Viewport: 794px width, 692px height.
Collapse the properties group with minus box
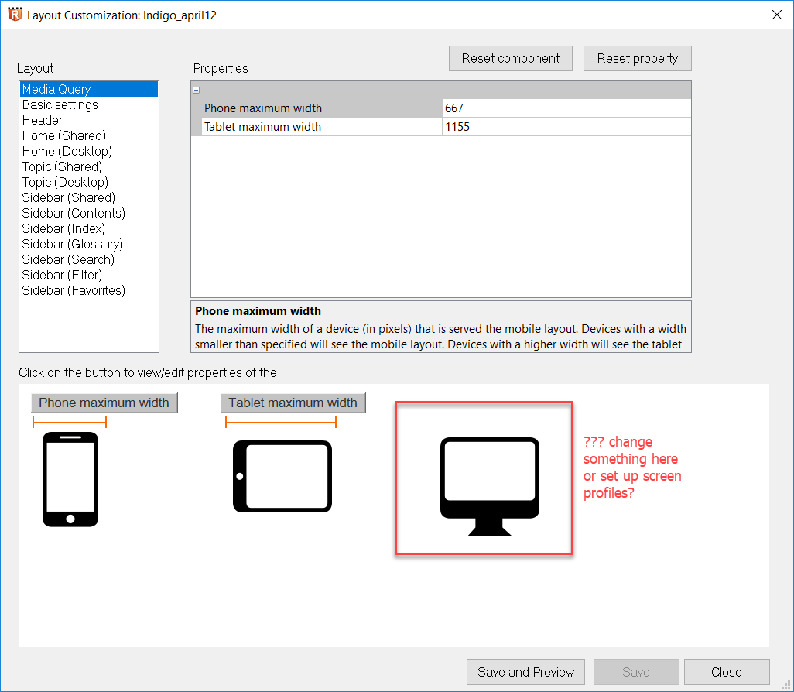pyautogui.click(x=197, y=90)
